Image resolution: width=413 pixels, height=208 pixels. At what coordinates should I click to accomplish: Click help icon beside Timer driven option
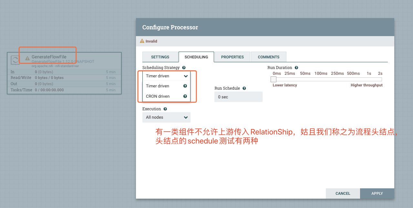click(185, 86)
